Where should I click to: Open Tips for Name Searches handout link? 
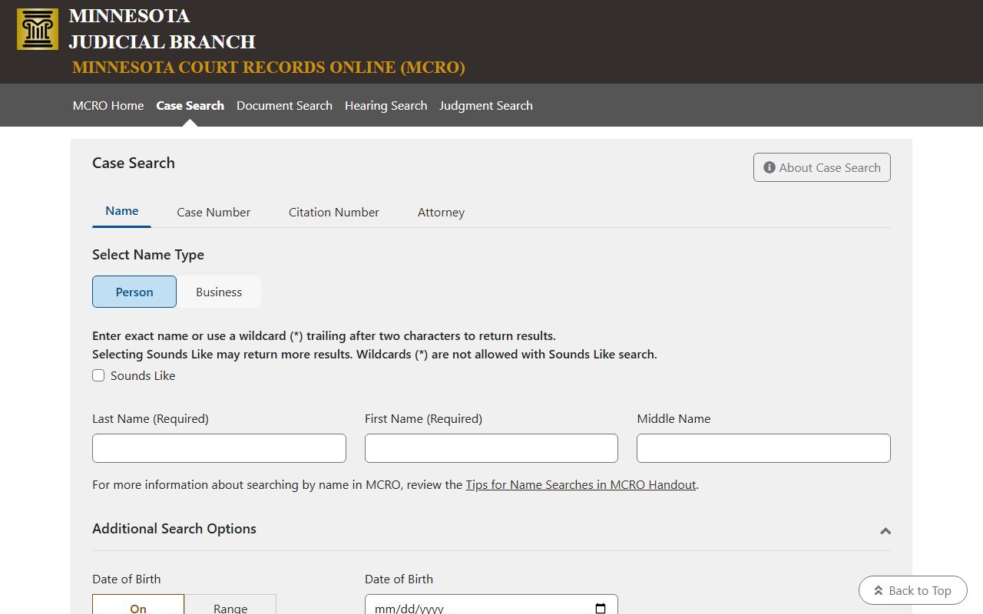point(581,484)
